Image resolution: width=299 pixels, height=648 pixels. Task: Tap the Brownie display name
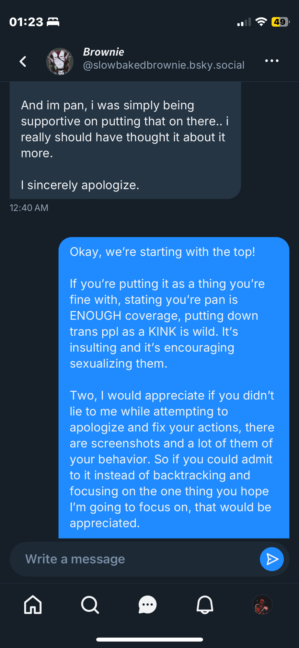(x=104, y=52)
